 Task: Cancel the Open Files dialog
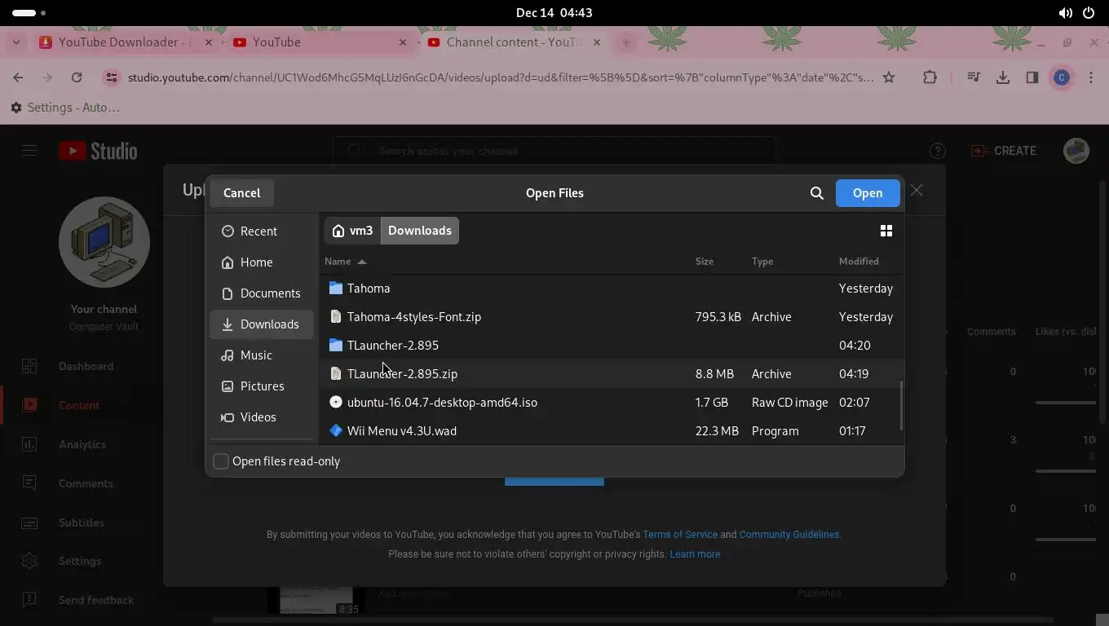click(241, 193)
